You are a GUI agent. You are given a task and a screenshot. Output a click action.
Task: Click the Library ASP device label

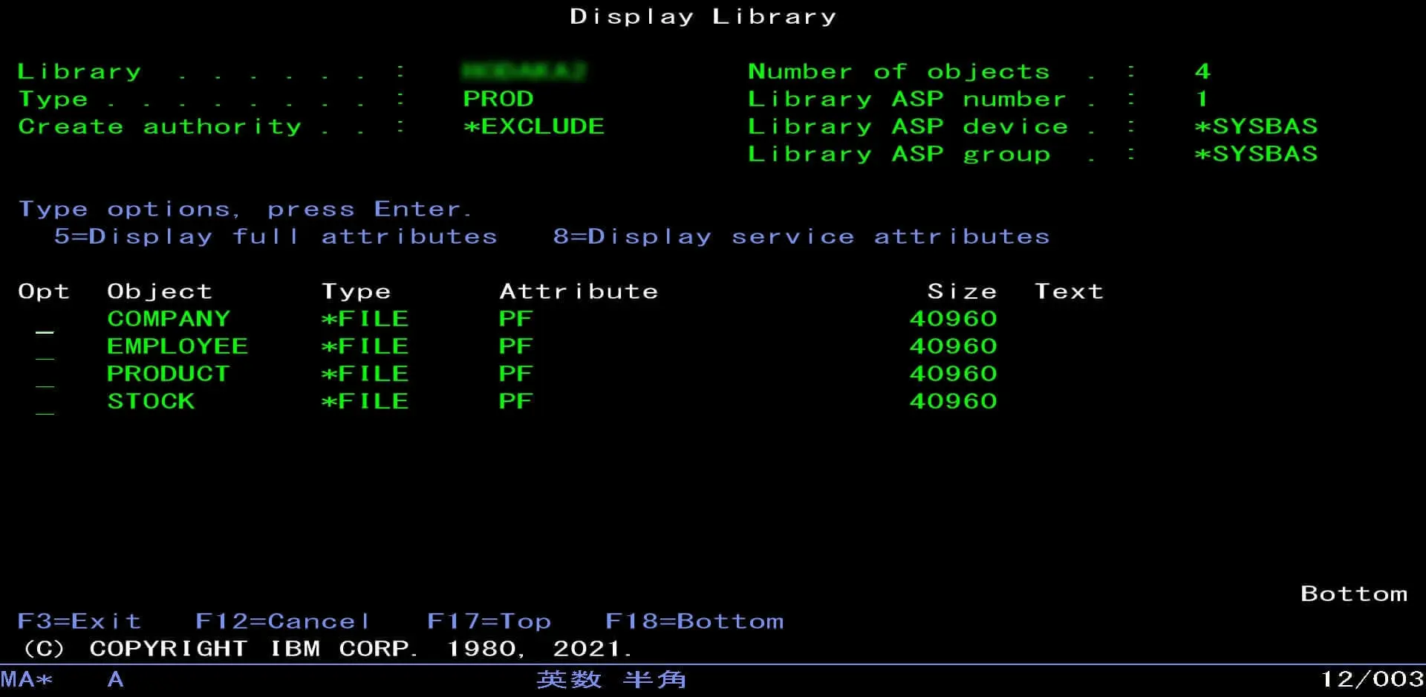[x=908, y=126]
